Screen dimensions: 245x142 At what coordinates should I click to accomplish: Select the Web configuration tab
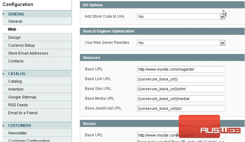click(12, 29)
